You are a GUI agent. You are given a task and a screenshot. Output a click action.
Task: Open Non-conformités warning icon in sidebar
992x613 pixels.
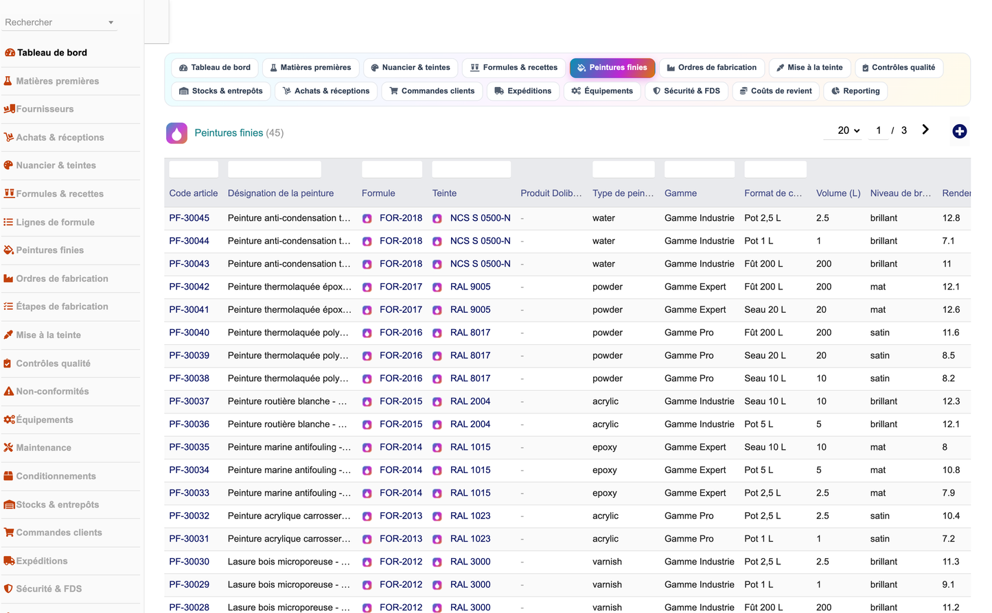coord(9,392)
